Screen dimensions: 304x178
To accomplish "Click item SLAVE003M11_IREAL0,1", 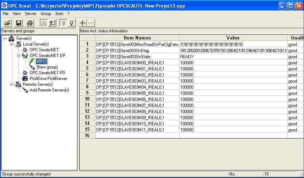I will (x=137, y=130).
